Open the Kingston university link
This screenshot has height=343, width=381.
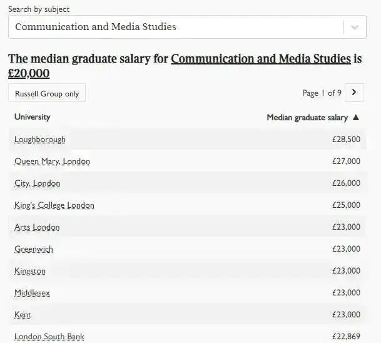[x=30, y=271]
